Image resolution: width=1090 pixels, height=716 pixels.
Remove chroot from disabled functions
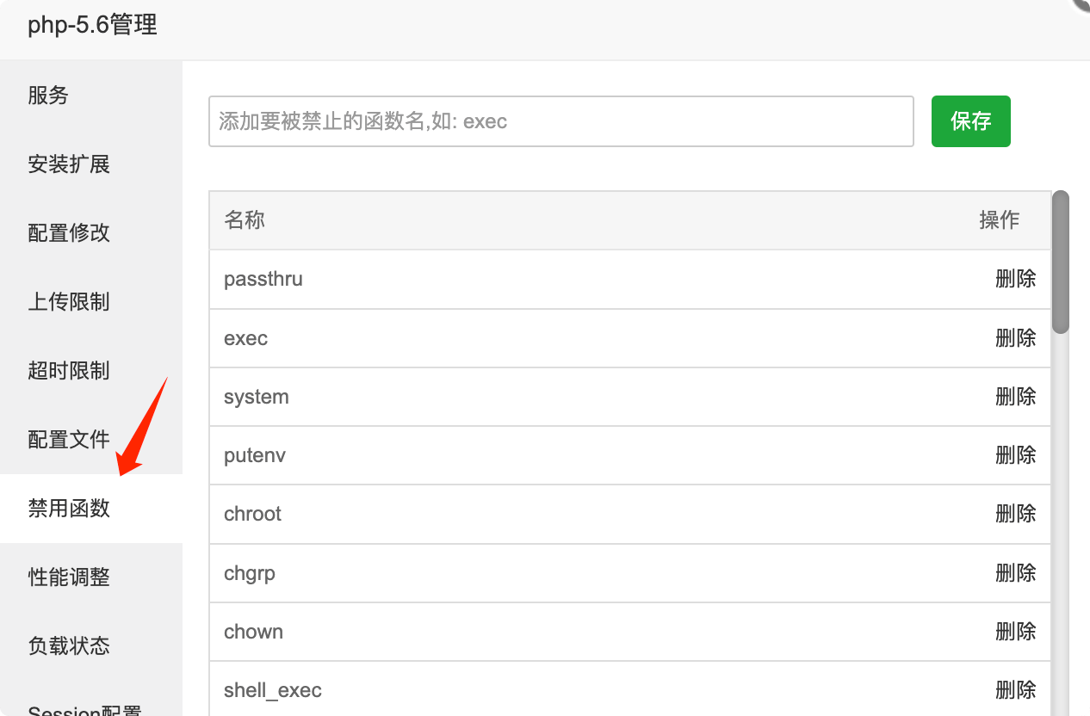(1015, 514)
